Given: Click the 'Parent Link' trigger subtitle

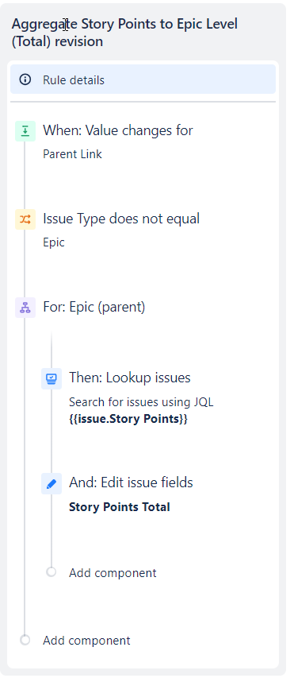Looking at the screenshot, I should pyautogui.click(x=72, y=154).
